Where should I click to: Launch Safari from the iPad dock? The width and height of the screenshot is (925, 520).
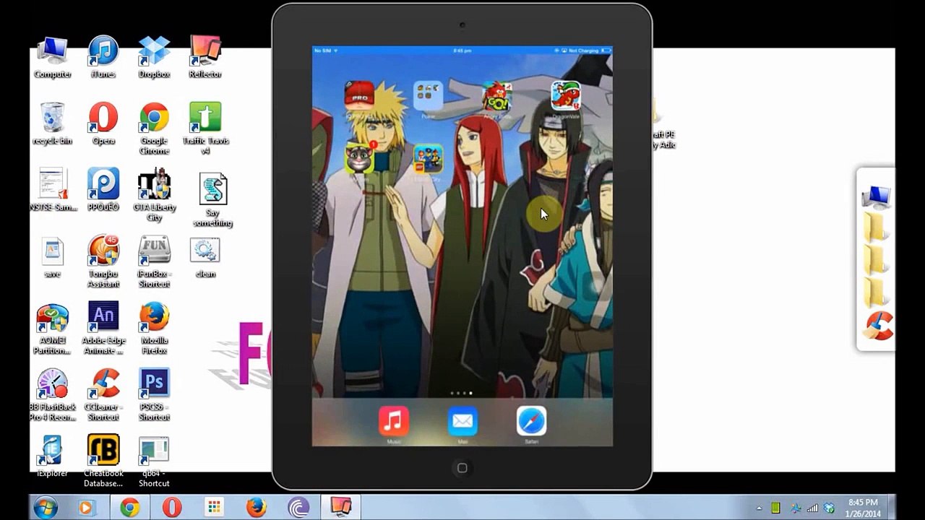(531, 421)
